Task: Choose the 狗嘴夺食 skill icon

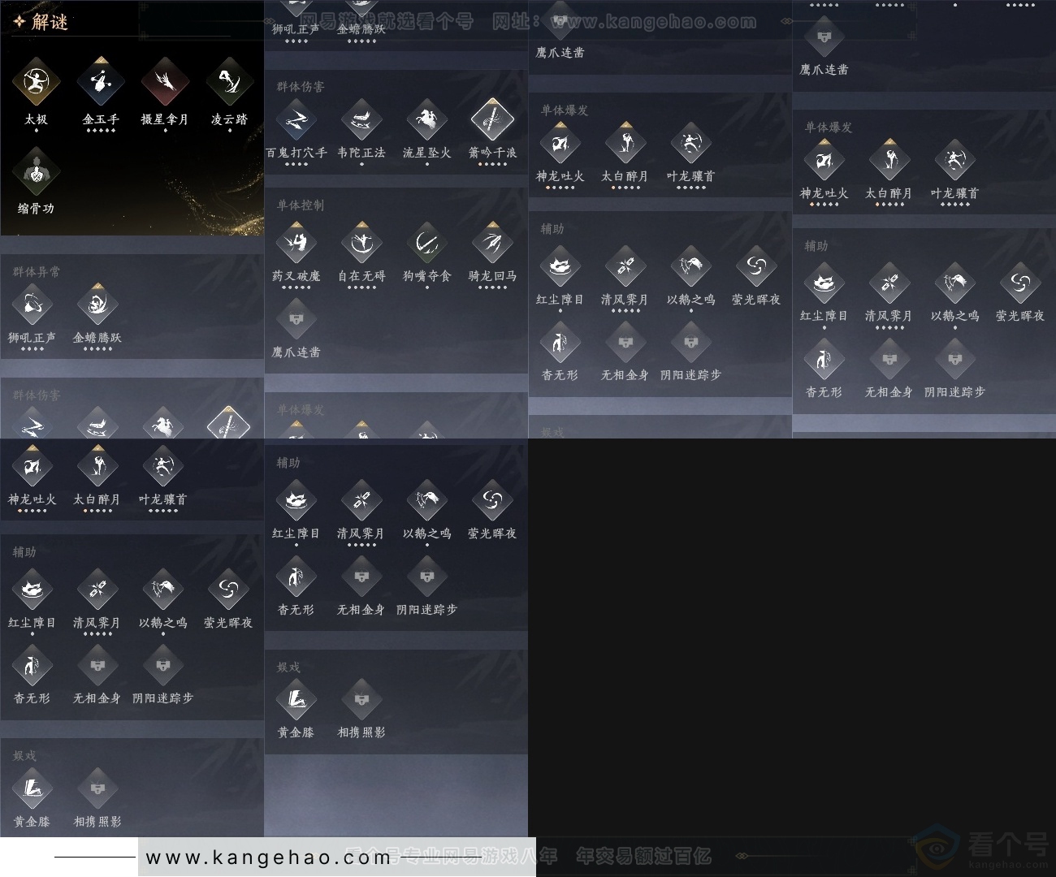Action: [x=426, y=243]
